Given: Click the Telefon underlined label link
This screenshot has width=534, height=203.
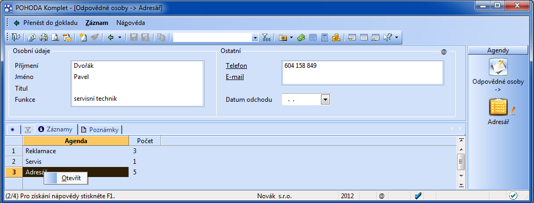Looking at the screenshot, I should pos(236,66).
